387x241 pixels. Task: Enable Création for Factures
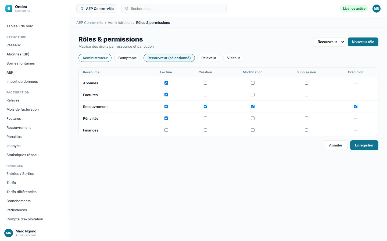(x=205, y=95)
